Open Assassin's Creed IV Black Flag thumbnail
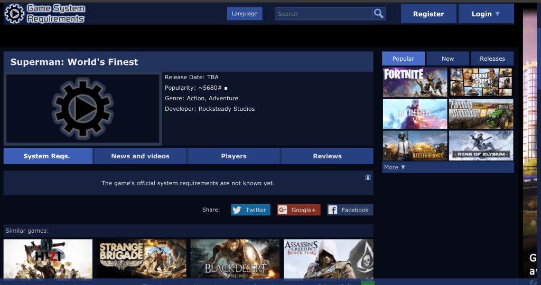 pos(329,259)
